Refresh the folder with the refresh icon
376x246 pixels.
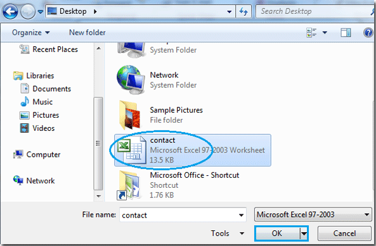tap(243, 11)
